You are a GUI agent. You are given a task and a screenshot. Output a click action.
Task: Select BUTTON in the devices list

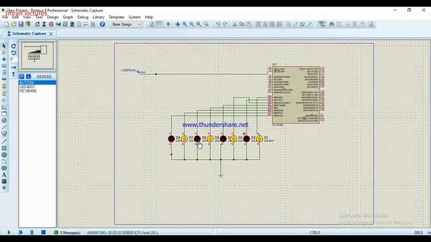(x=38, y=83)
